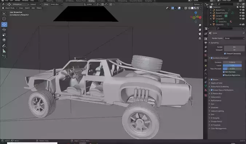
Task: Toggle Bounces Approximation checkbox
Action: 224,75
